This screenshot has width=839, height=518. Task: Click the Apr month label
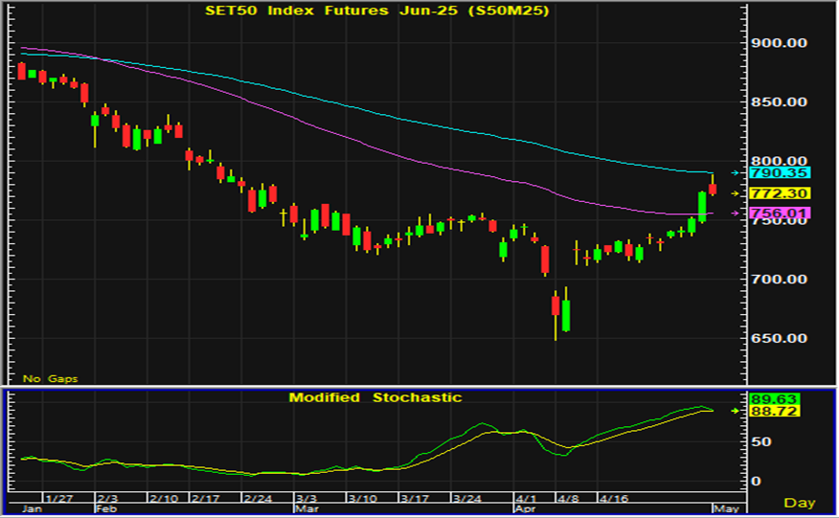click(525, 508)
